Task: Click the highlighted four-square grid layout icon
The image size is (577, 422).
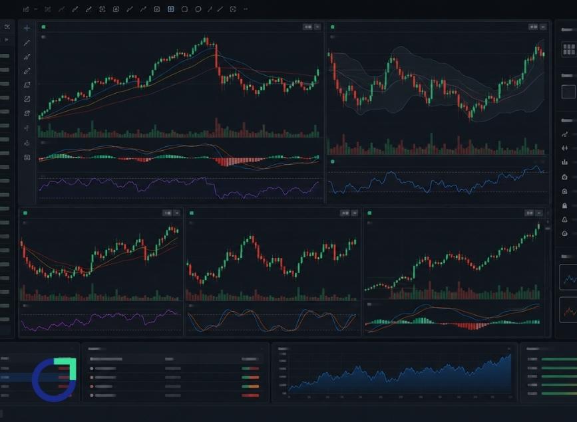Action: (171, 9)
